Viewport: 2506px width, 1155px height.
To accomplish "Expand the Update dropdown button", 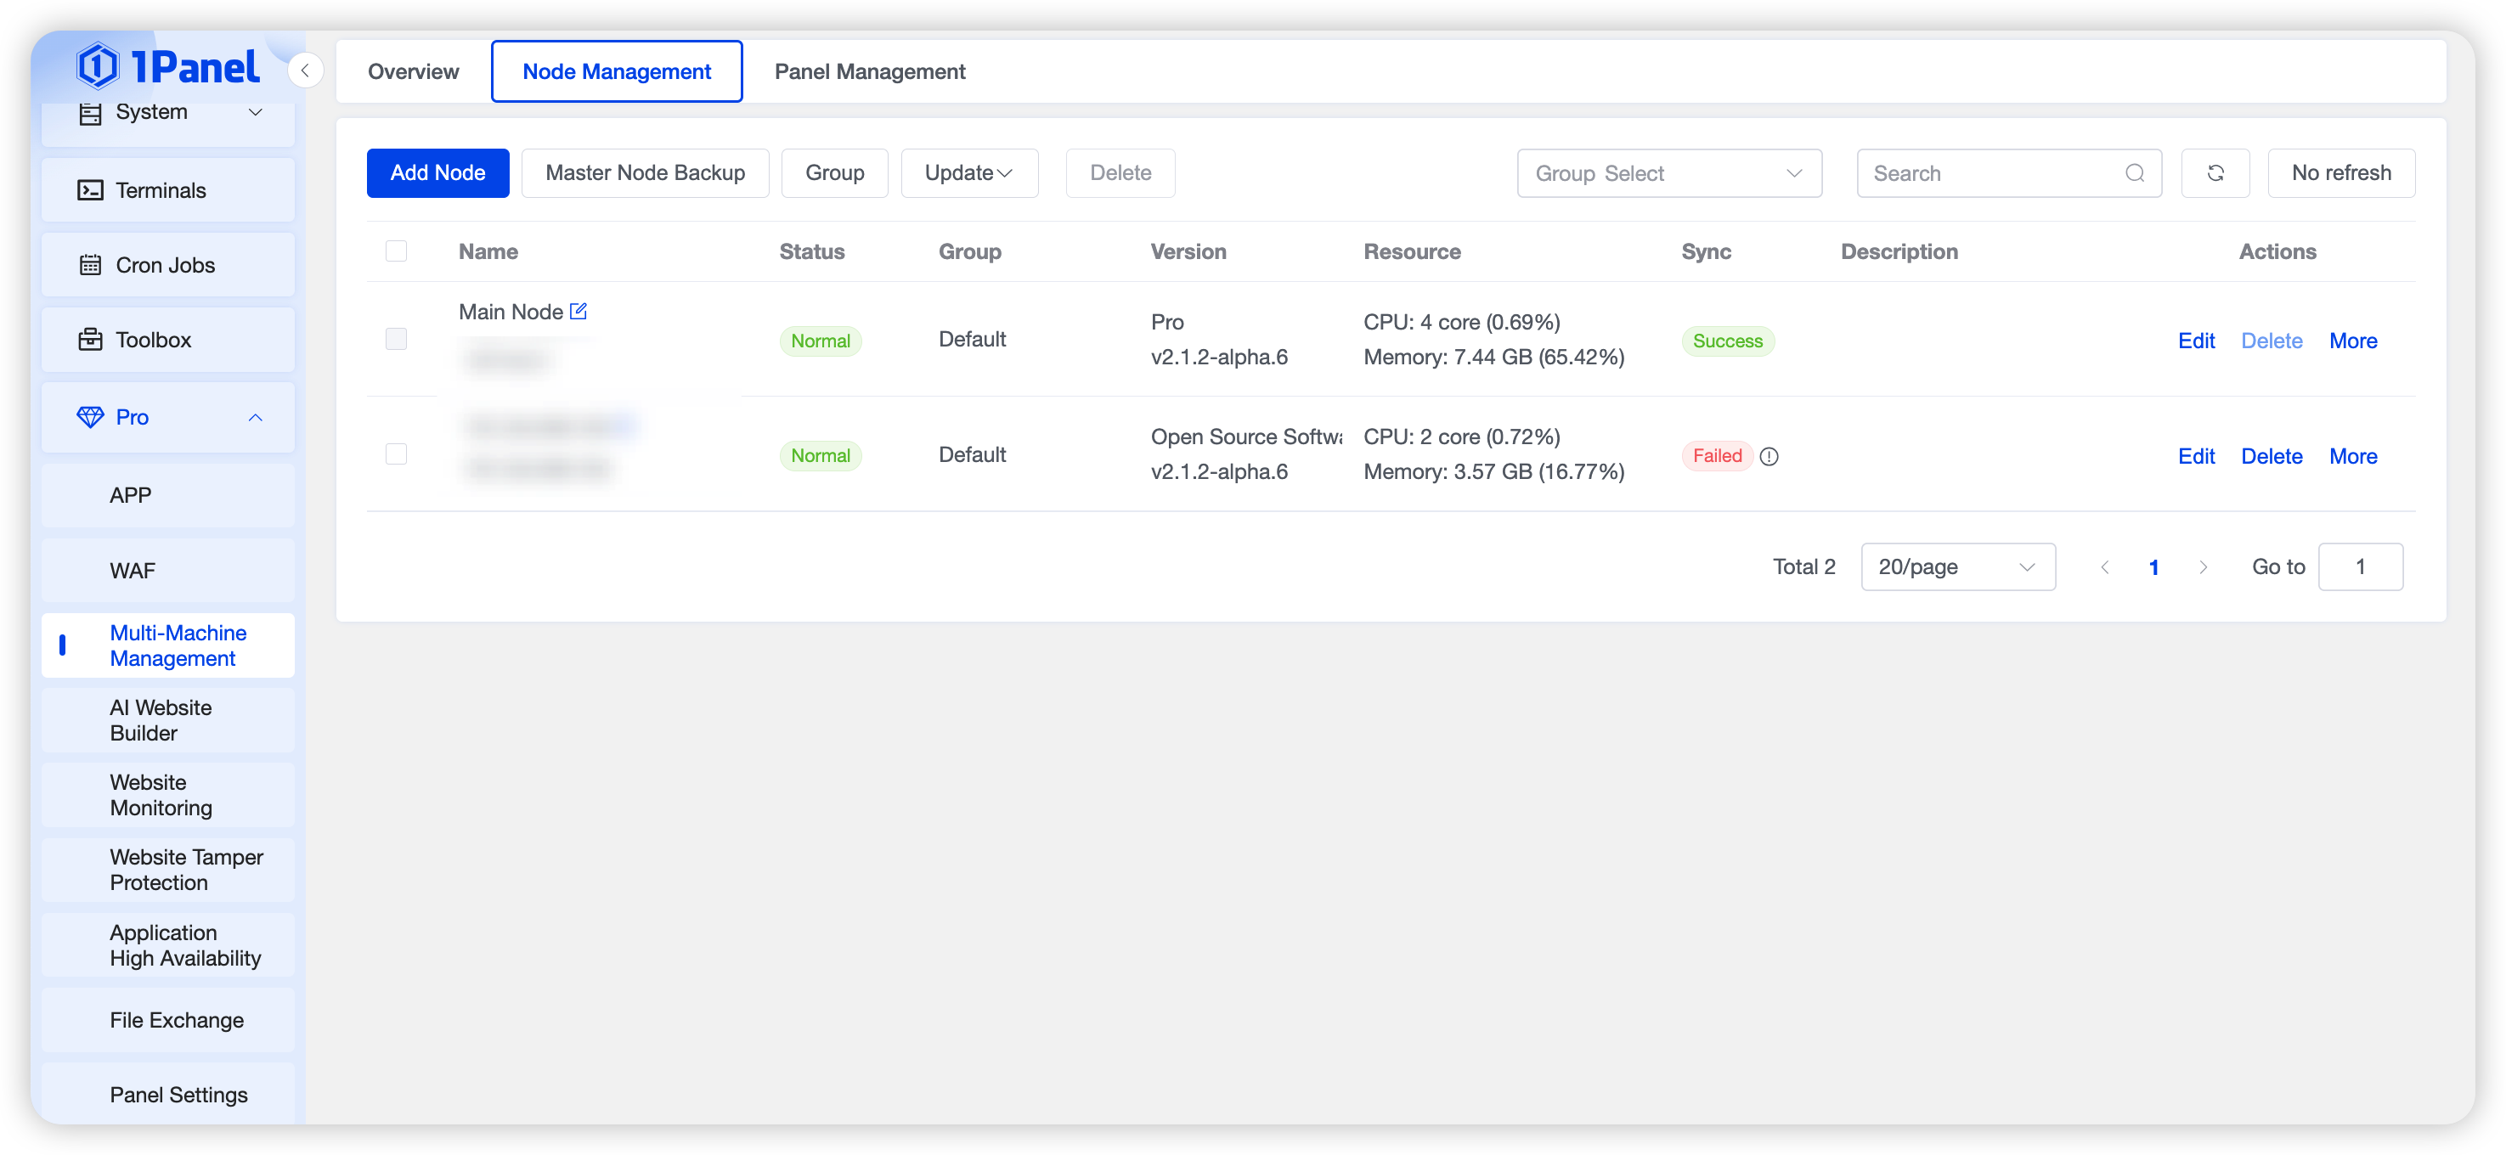I will click(x=969, y=173).
